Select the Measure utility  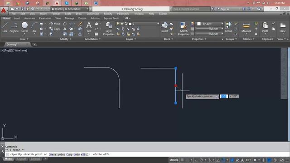point(246,27)
